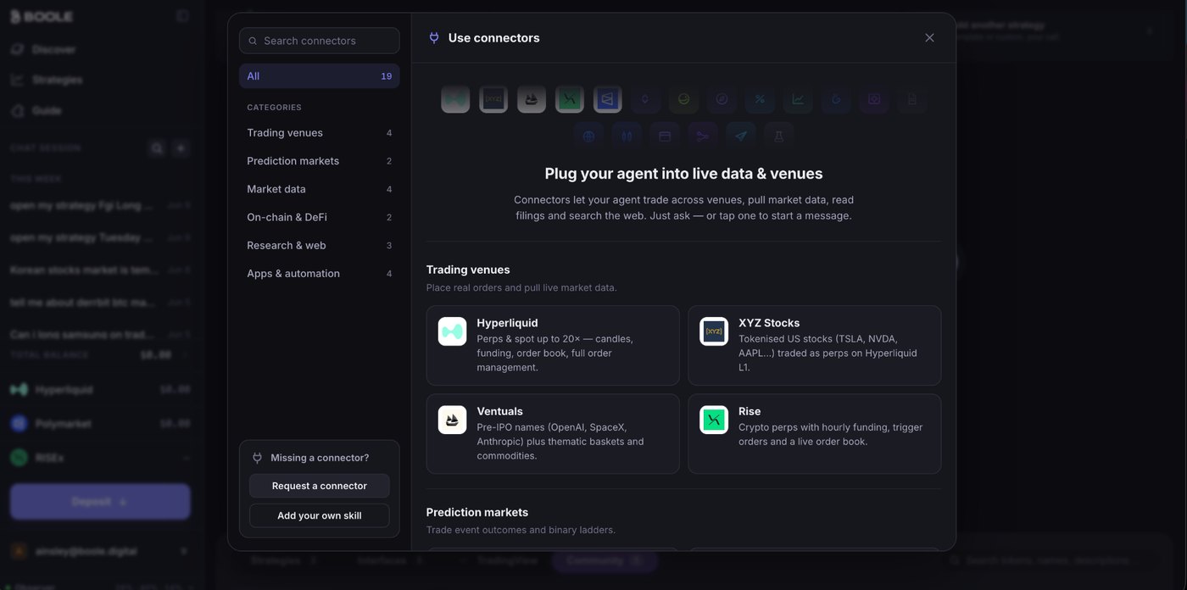Click the Ventuals card sailboat logo
This screenshot has width=1187, height=590.
tap(452, 420)
